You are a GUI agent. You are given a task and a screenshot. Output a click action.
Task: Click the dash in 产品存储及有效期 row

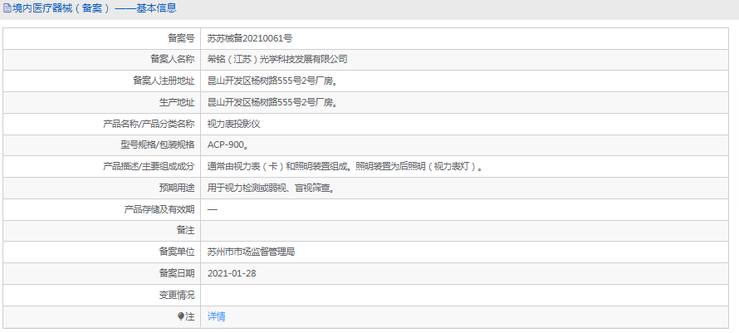coord(213,210)
